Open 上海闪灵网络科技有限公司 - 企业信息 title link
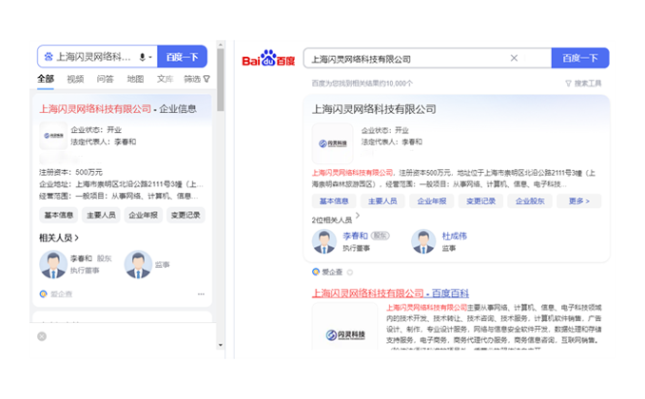The width and height of the screenshot is (645, 399). (118, 109)
